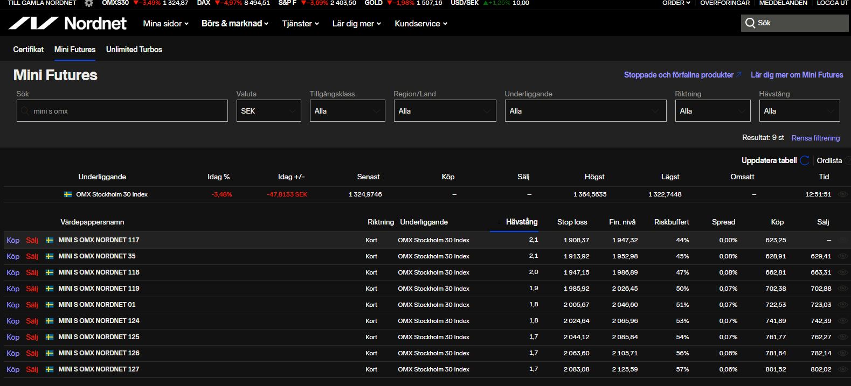Screen dimensions: 851x386
Task: Click the refresh icon beside Uppdatera tabell
Action: (805, 160)
